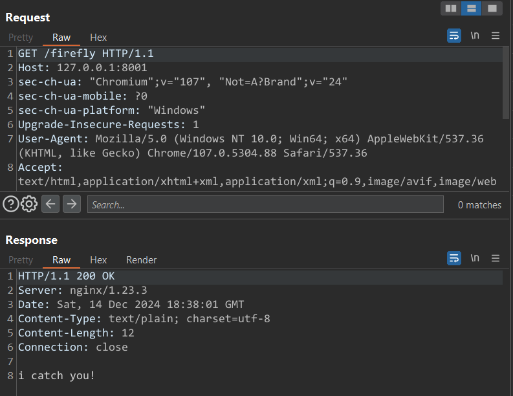Image resolution: width=513 pixels, height=396 pixels.
Task: Open search help question mark icon
Action: coord(10,204)
